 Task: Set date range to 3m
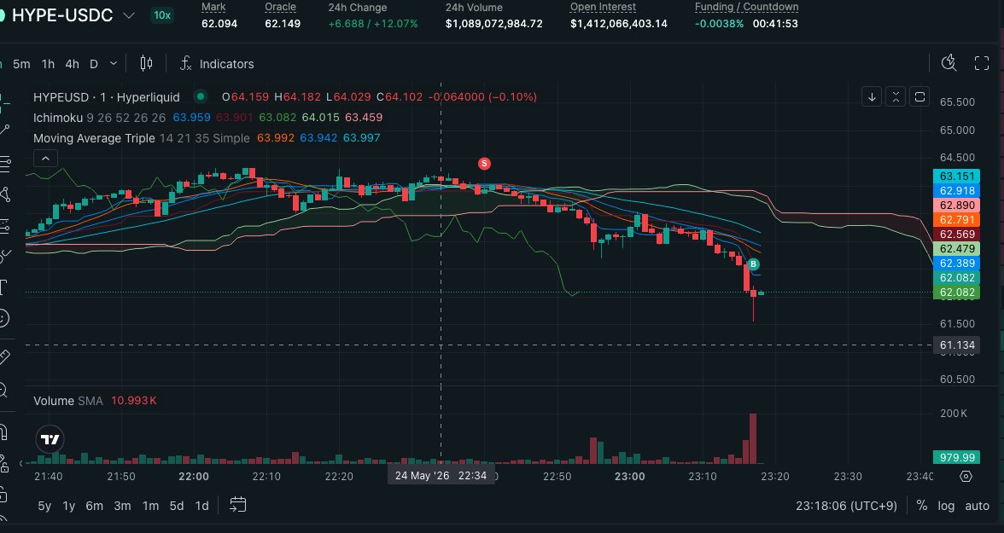click(x=122, y=506)
